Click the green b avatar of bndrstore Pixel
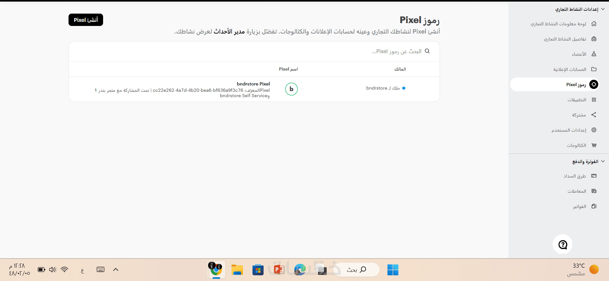This screenshot has height=281, width=609. coord(291,89)
